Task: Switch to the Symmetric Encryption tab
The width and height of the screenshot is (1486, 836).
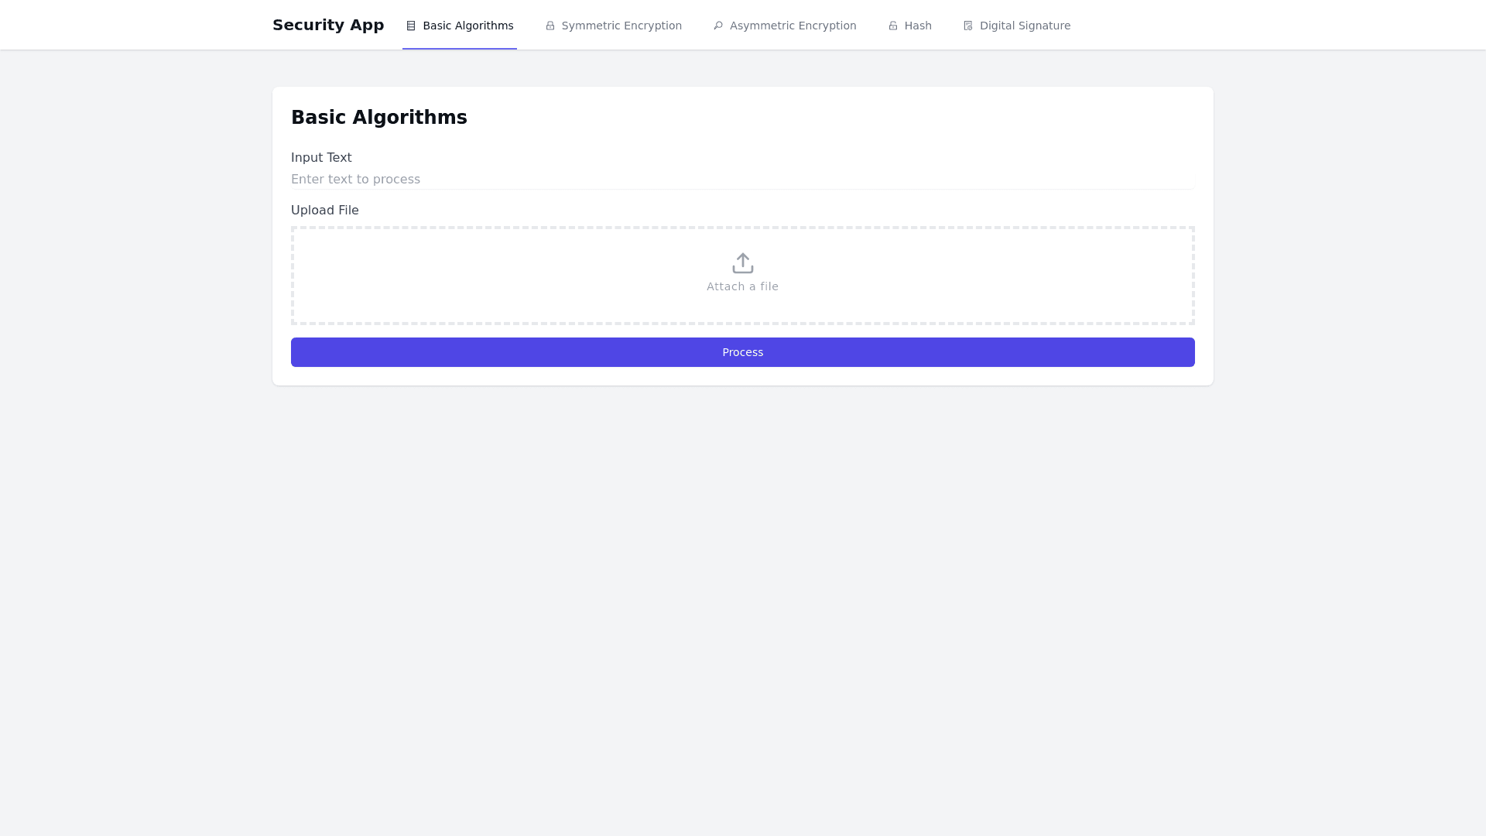Action: coord(621,26)
